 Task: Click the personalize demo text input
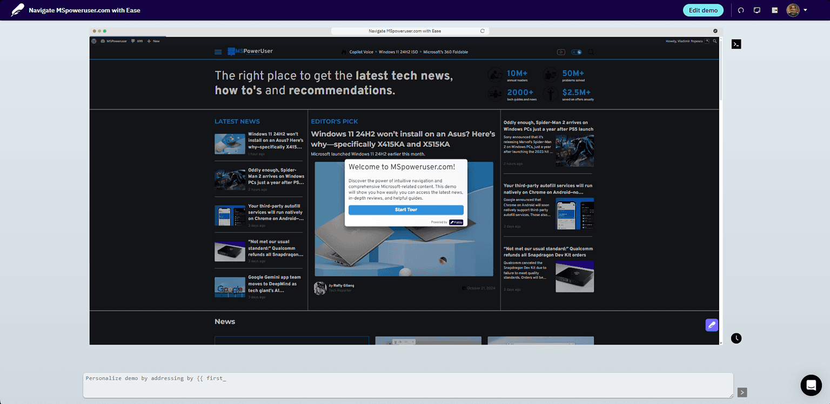pyautogui.click(x=408, y=385)
